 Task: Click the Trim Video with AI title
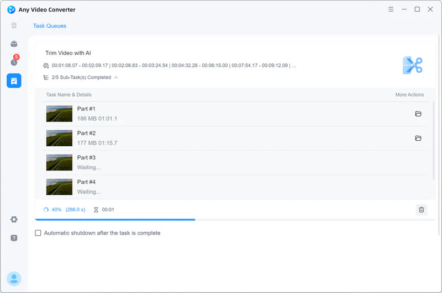(x=68, y=53)
